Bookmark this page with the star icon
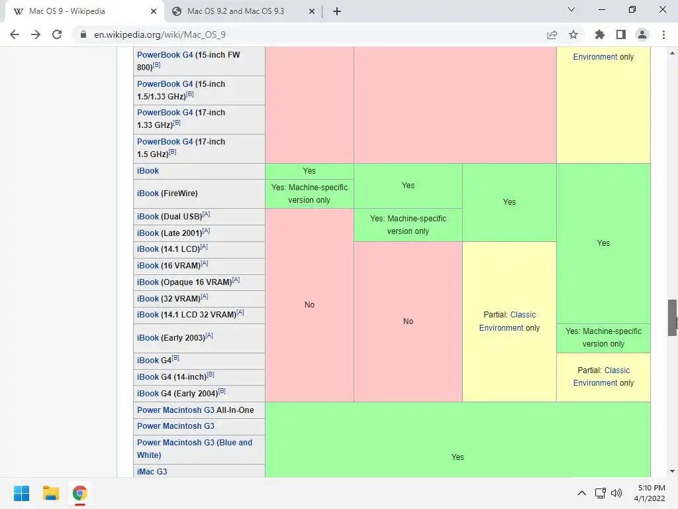 pos(573,34)
